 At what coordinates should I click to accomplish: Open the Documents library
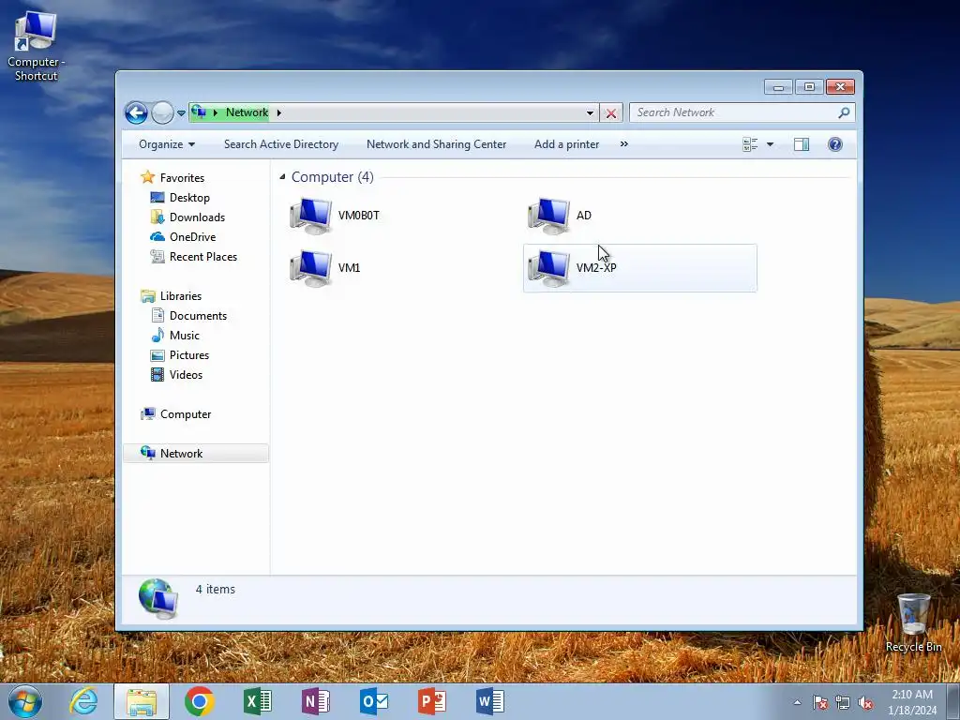pos(198,316)
